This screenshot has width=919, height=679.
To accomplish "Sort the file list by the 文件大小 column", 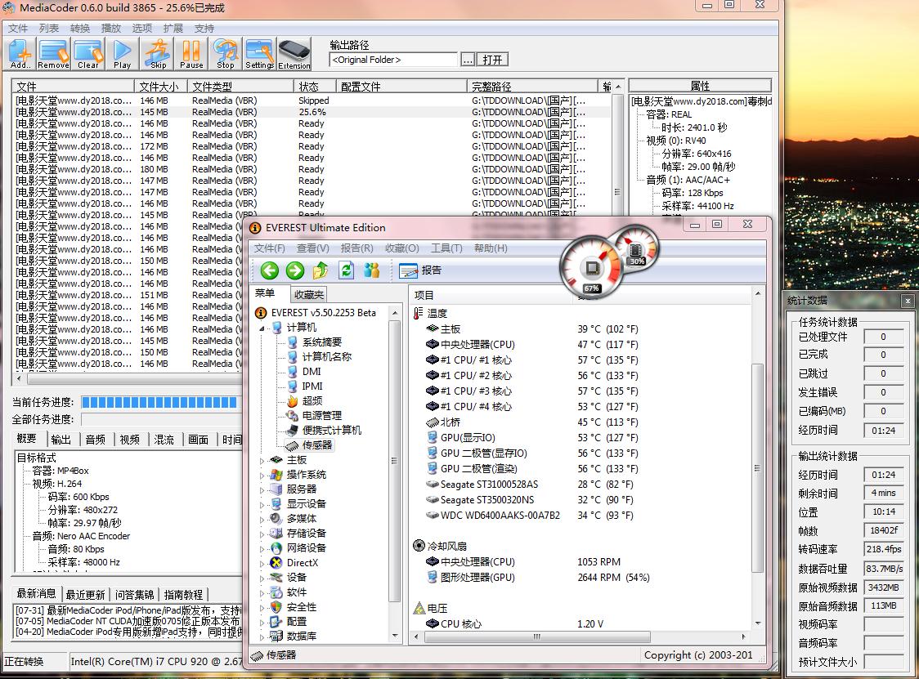I will pos(160,87).
